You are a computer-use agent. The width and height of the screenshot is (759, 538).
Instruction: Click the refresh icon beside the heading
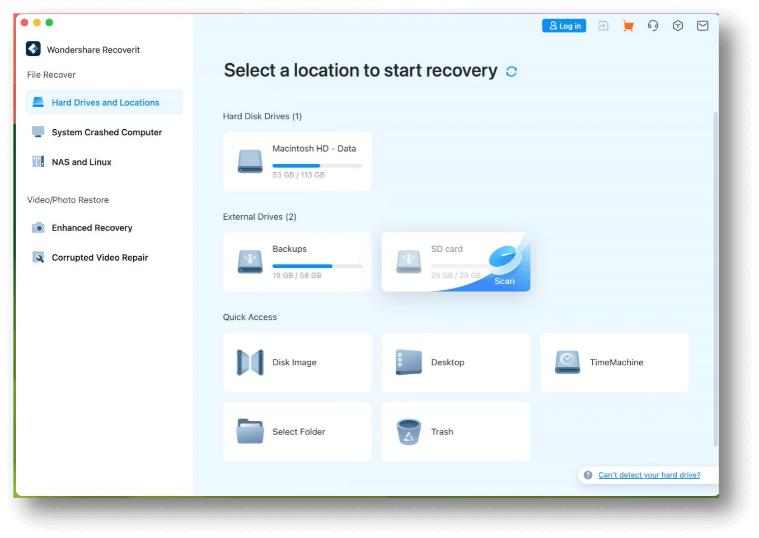(510, 71)
